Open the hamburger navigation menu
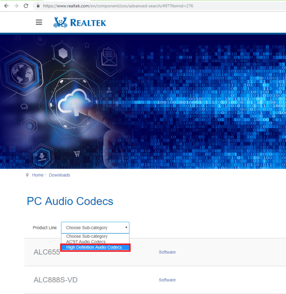 click(x=39, y=22)
